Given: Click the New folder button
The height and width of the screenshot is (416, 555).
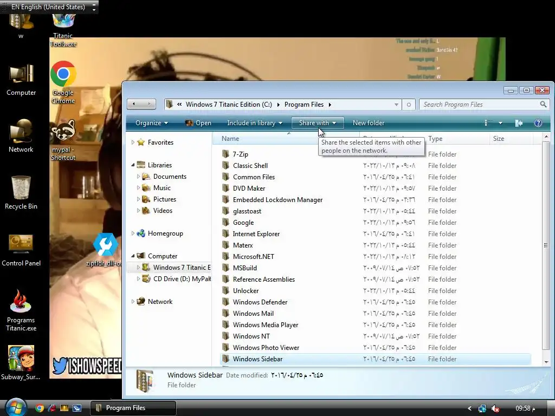Looking at the screenshot, I should click(x=369, y=123).
